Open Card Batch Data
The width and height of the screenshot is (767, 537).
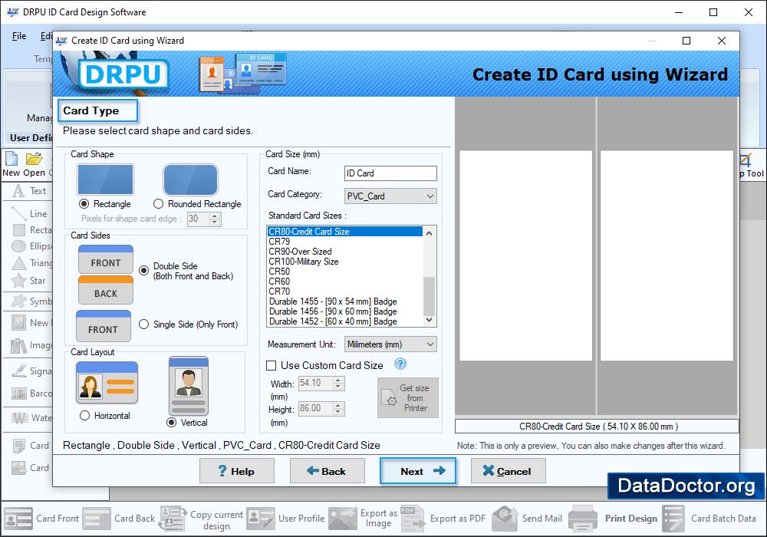[709, 519]
